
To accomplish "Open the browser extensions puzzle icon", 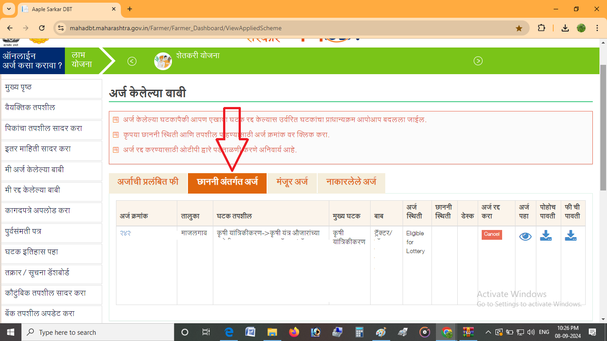I will coord(542,28).
